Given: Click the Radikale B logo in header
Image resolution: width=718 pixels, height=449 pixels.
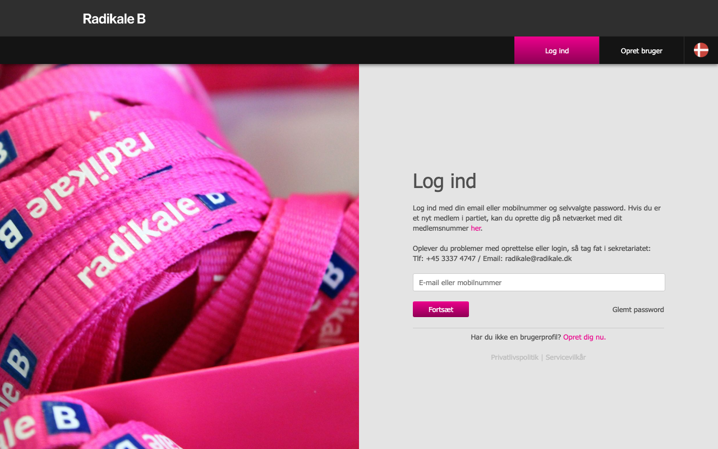Looking at the screenshot, I should (x=114, y=19).
